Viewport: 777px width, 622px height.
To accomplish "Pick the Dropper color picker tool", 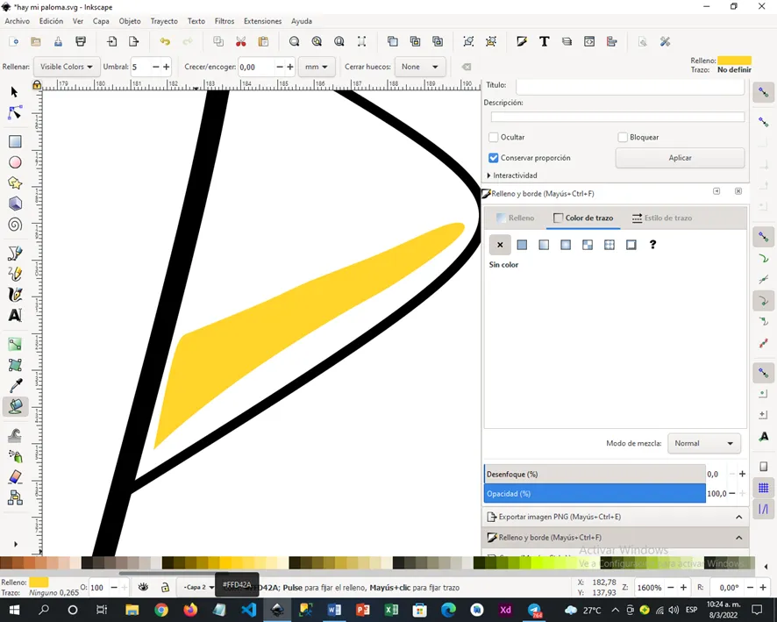I will coord(15,386).
